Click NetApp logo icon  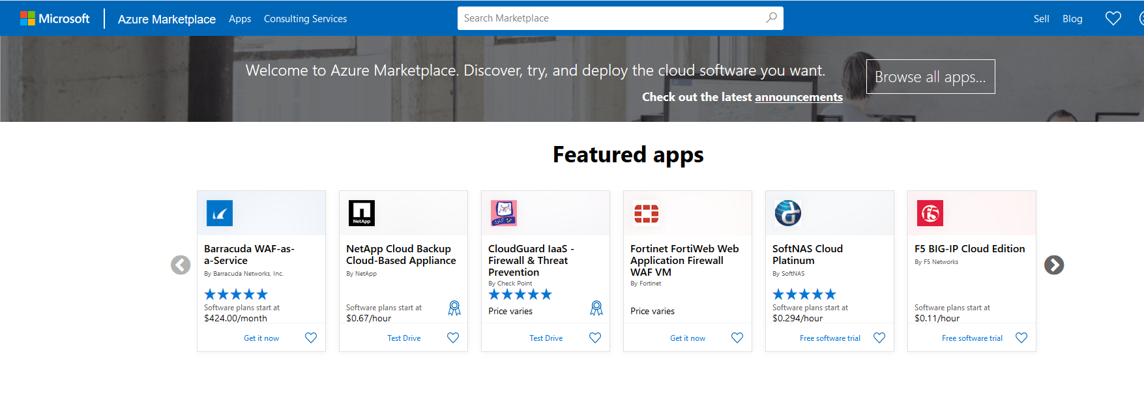pyautogui.click(x=362, y=213)
